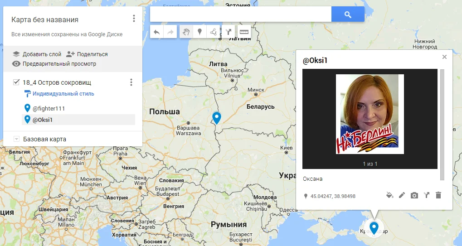Screen dimensions: 462x246
Task: Delete the @Oksi1 marker with trash icon
Action: [x=438, y=195]
